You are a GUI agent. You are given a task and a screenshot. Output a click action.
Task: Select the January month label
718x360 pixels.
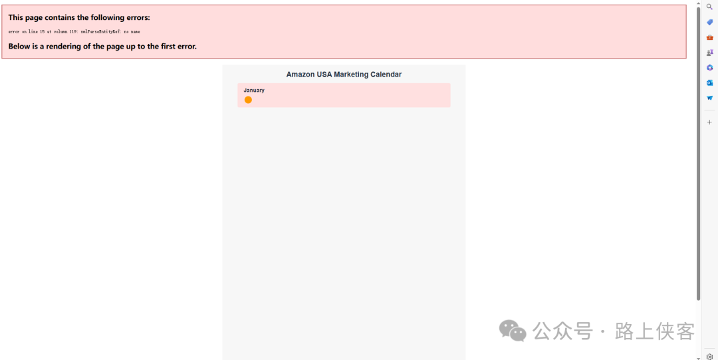tap(254, 90)
